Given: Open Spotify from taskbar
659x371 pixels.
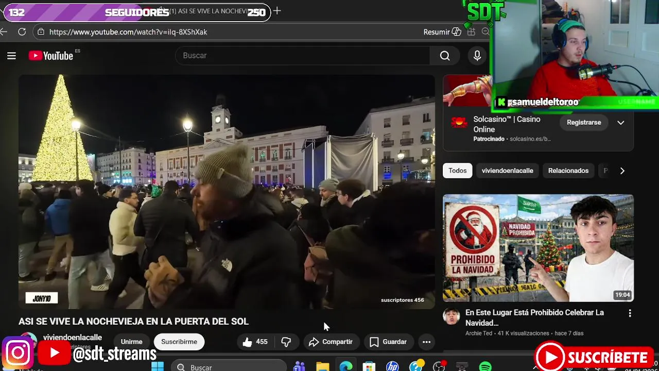Looking at the screenshot, I should point(485,367).
